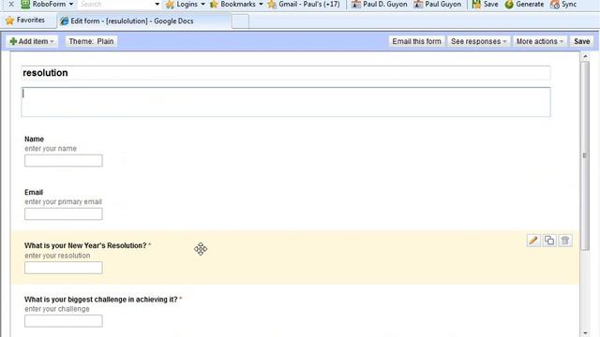Image resolution: width=600 pixels, height=337 pixels.
Task: Select the 'Name' question label
Action: pyautogui.click(x=34, y=139)
